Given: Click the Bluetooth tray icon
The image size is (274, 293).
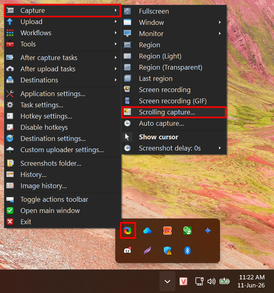Looking at the screenshot, I should pyautogui.click(x=187, y=251).
